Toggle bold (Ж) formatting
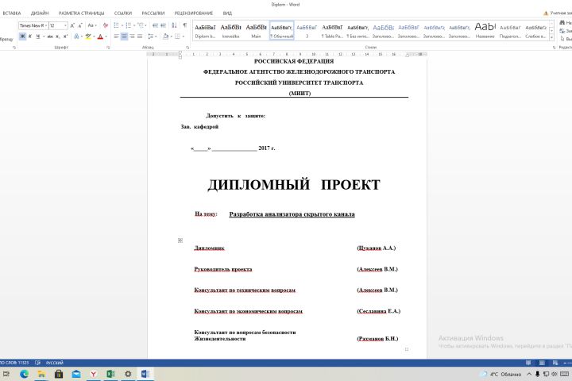This screenshot has height=381, width=572. pyautogui.click(x=22, y=36)
